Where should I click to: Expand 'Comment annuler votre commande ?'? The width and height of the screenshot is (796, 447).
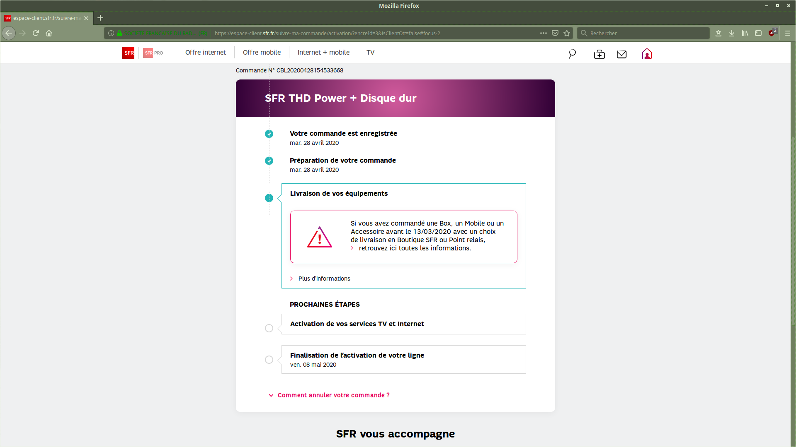click(333, 395)
